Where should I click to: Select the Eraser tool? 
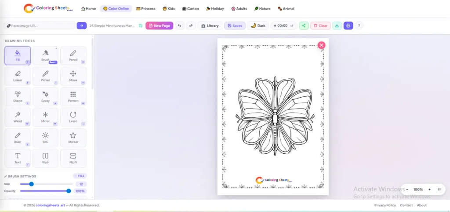pyautogui.click(x=18, y=76)
